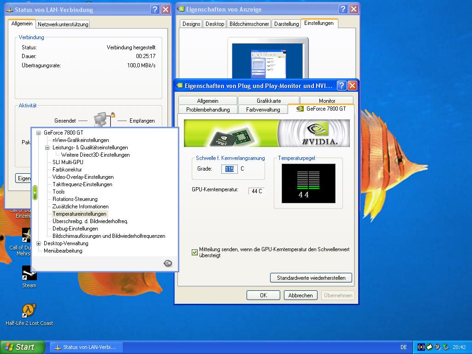472x354 pixels.
Task: Click the Grade threshold input field
Action: coord(230,169)
